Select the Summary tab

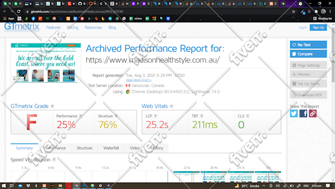pos(24,148)
